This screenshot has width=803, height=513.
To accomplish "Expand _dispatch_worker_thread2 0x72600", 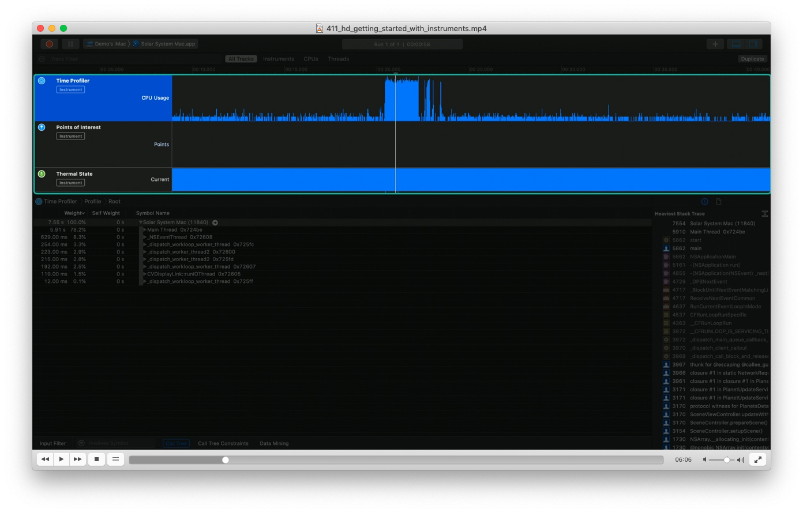I will click(x=145, y=252).
